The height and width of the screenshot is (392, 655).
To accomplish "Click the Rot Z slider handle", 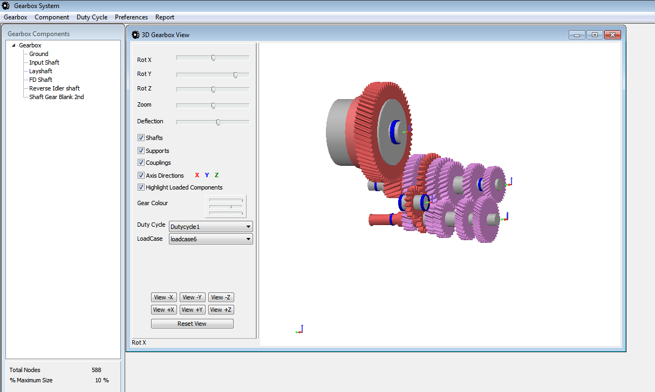I will point(213,89).
